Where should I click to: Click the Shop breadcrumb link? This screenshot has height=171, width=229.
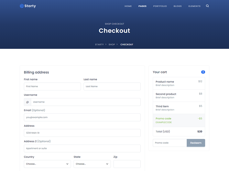tap(112, 44)
